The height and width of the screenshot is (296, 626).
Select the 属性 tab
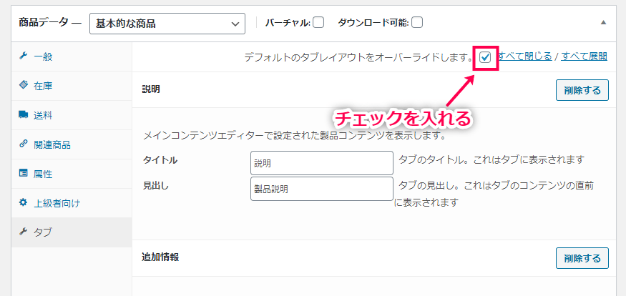click(72, 174)
